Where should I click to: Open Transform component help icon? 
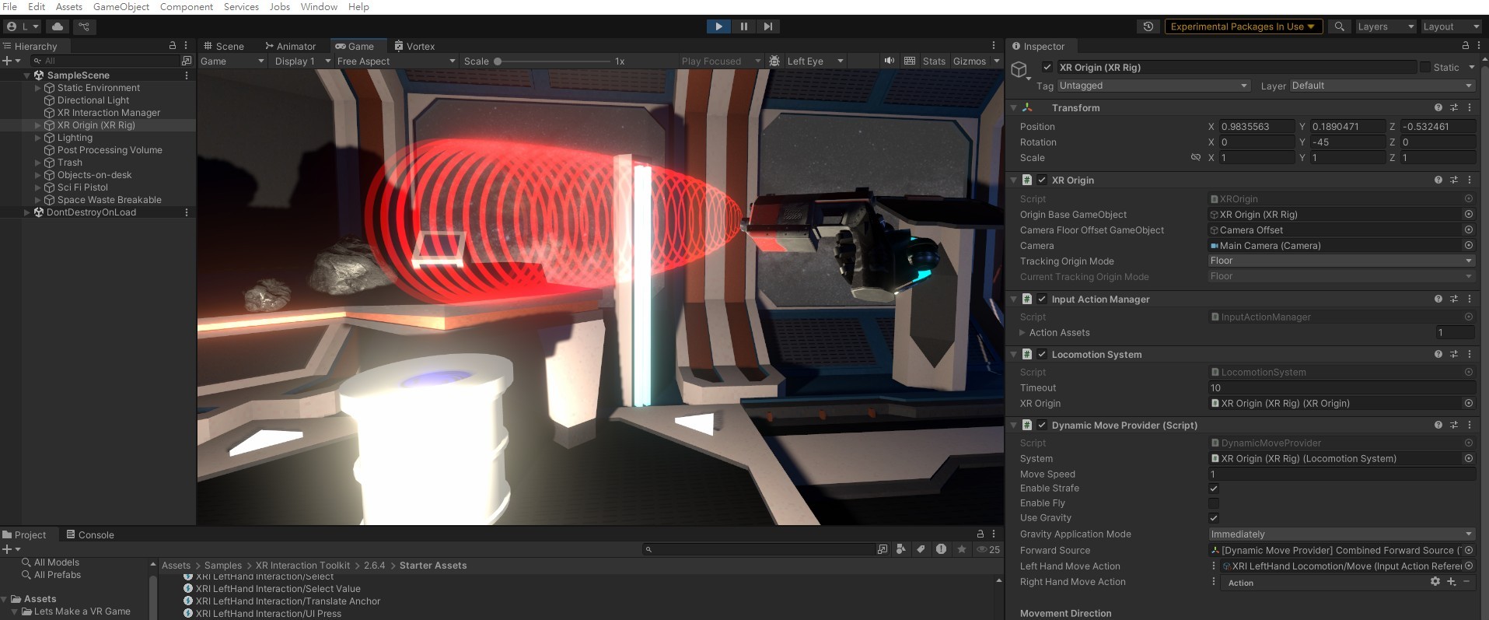(x=1438, y=107)
